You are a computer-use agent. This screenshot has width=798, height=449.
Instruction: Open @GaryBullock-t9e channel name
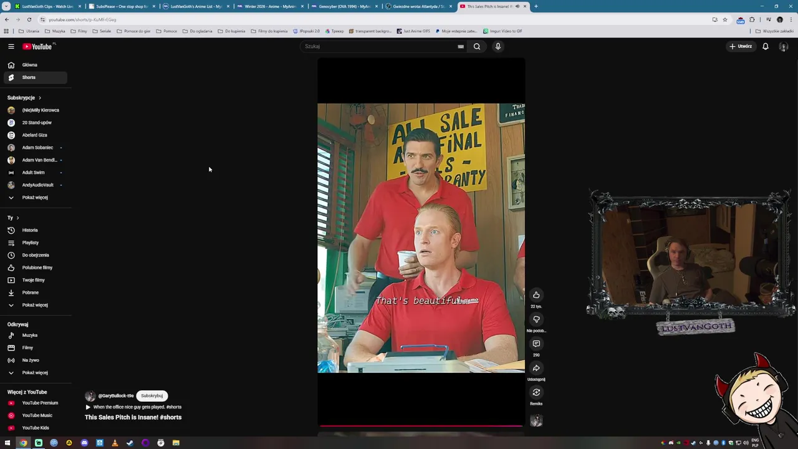pos(116,396)
